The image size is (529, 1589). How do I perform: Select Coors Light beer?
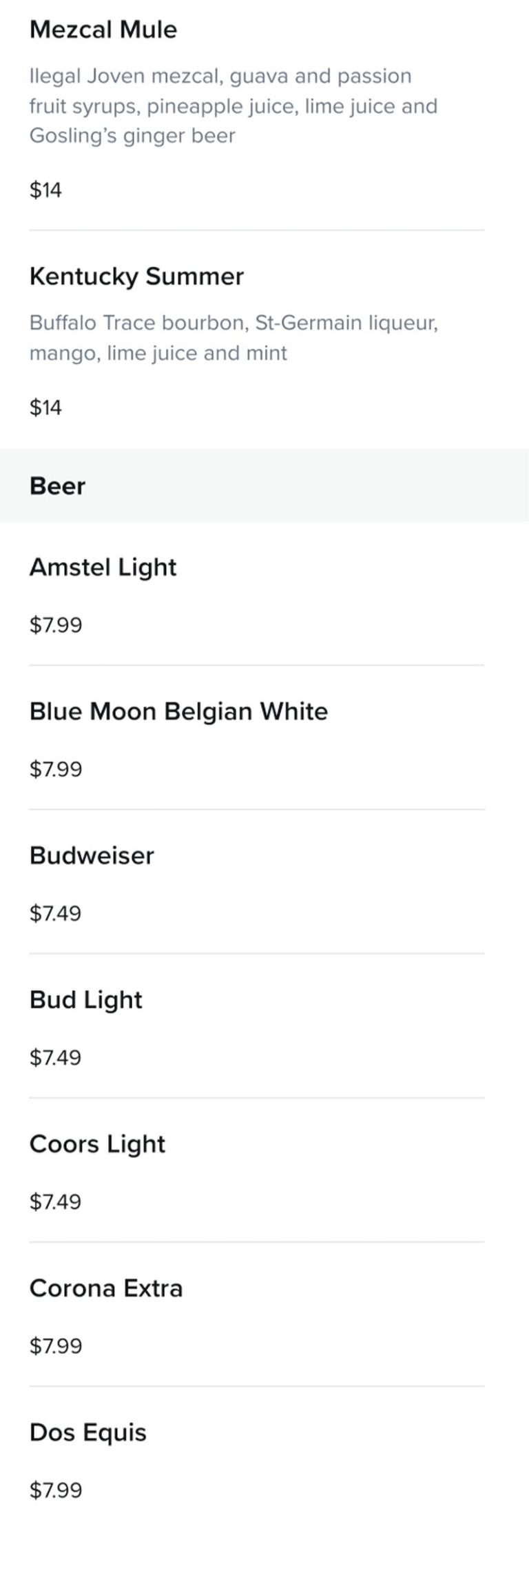coord(97,1144)
